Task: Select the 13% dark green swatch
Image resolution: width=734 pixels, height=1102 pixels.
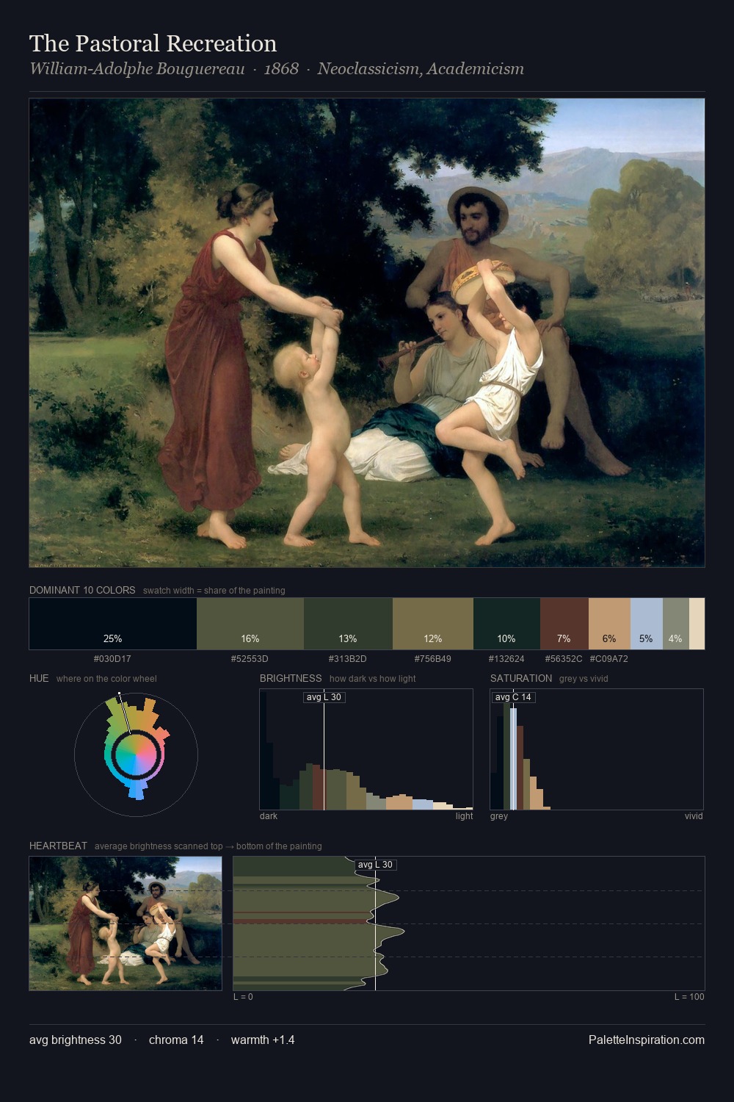Action: (348, 624)
